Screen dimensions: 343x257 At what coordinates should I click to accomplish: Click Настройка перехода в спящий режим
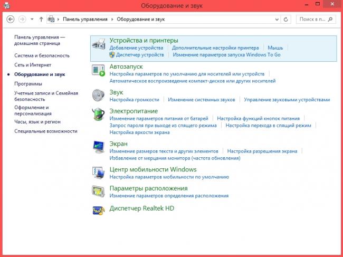pos(268,126)
